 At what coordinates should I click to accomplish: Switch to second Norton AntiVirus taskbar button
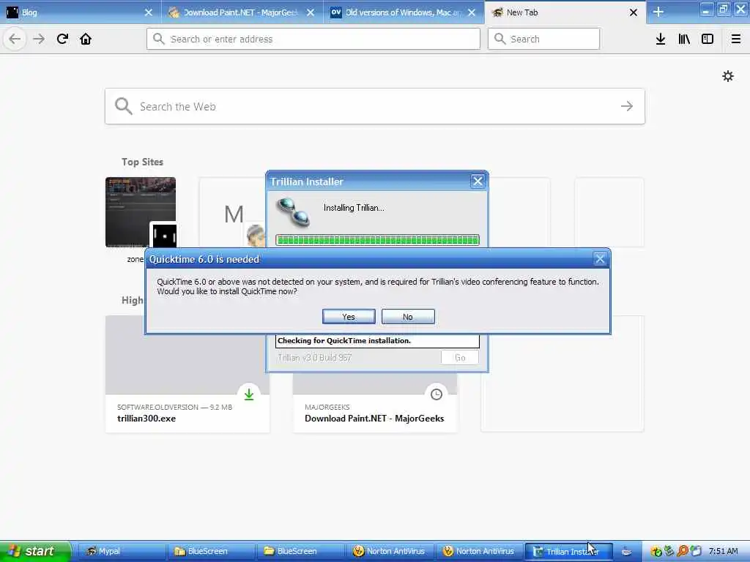point(479,551)
